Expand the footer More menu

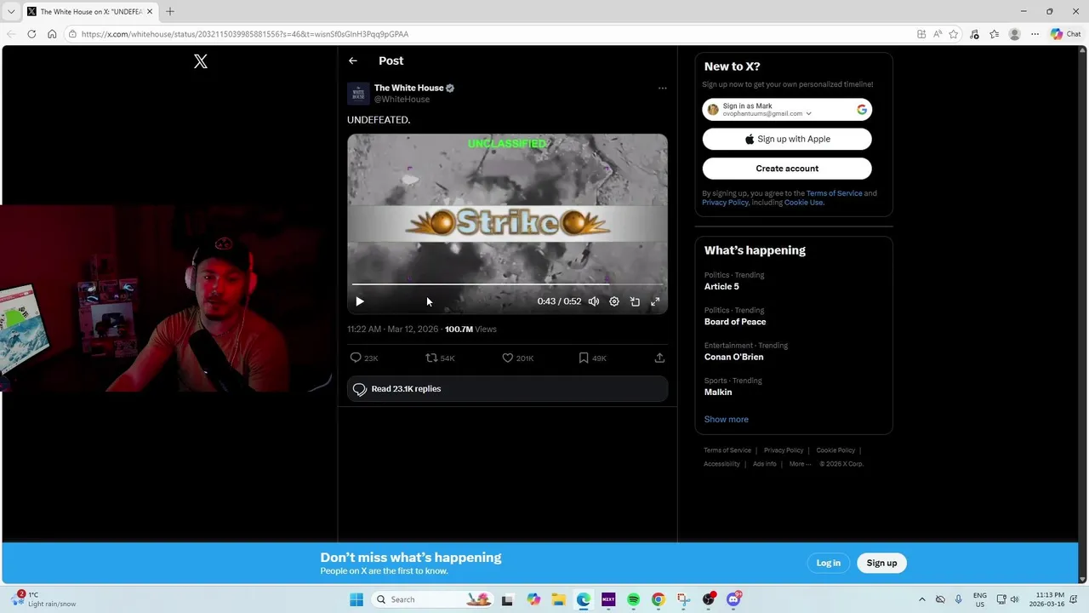(801, 464)
